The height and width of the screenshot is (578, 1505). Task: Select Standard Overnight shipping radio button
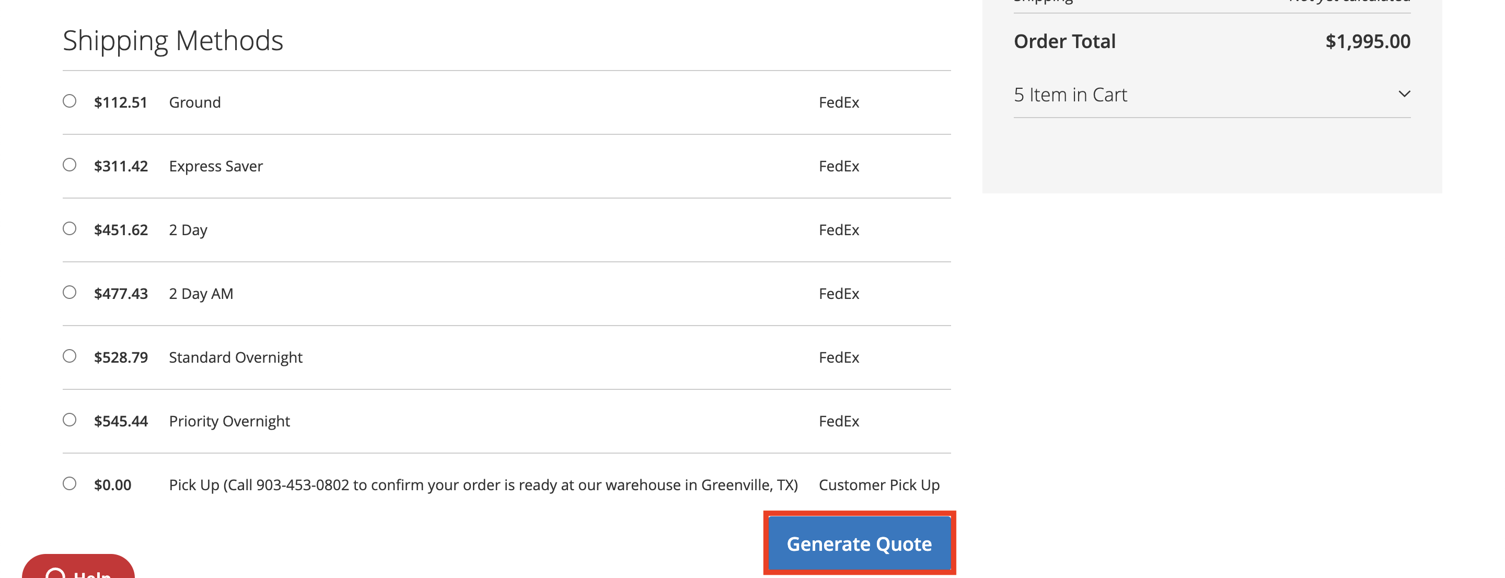[70, 356]
